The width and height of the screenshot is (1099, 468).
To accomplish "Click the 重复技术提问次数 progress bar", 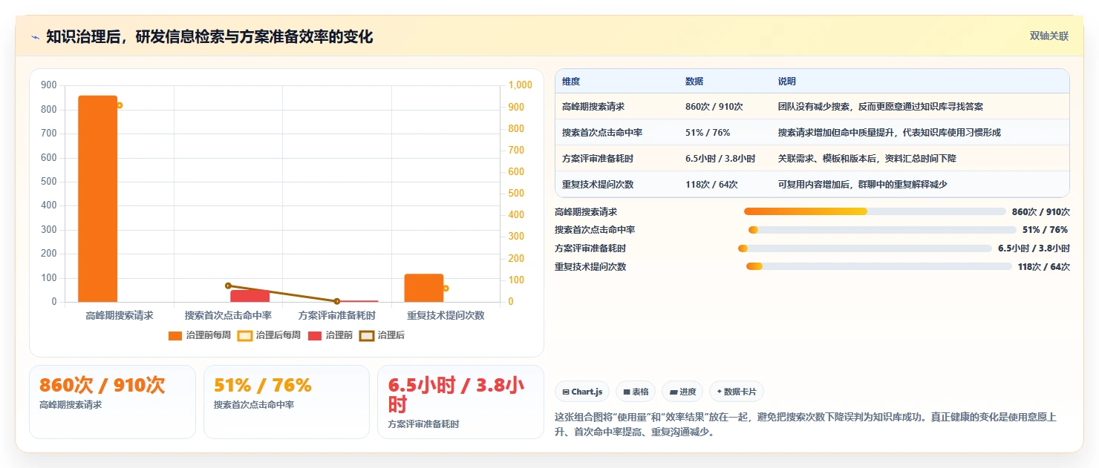I will point(879,267).
